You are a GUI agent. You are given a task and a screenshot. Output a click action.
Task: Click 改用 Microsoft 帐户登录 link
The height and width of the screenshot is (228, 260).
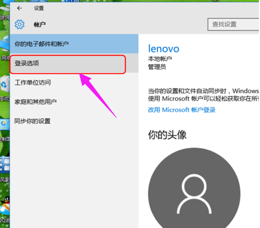[x=182, y=110]
